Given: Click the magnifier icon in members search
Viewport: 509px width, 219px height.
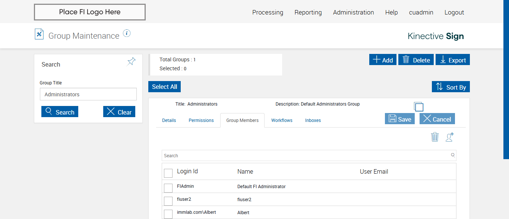Looking at the screenshot, I should click(x=453, y=155).
